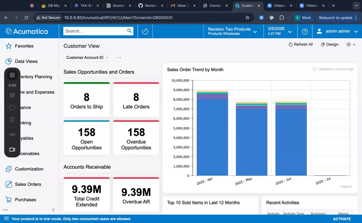The width and height of the screenshot is (362, 223).
Task: Open the Customization puzzle piece icon
Action: coord(9,169)
